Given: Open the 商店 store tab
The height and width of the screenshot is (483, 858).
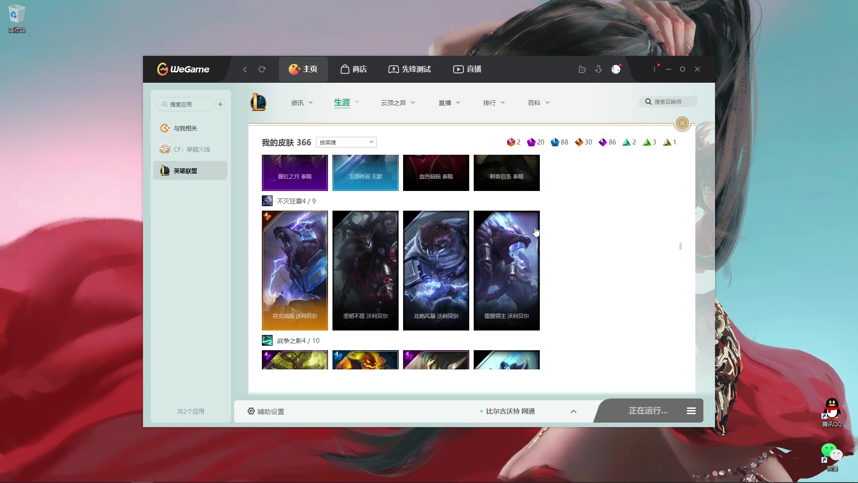Looking at the screenshot, I should [353, 69].
